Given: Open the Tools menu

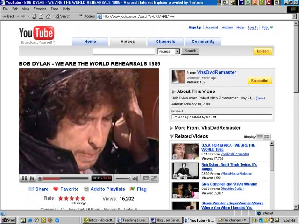Looking at the screenshot, I should pos(55,9).
